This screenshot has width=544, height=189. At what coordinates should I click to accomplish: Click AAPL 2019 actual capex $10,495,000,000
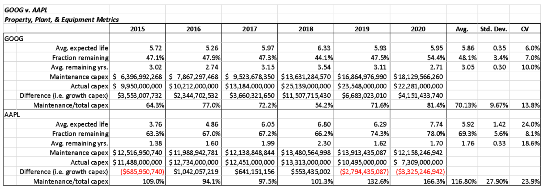tap(362, 162)
